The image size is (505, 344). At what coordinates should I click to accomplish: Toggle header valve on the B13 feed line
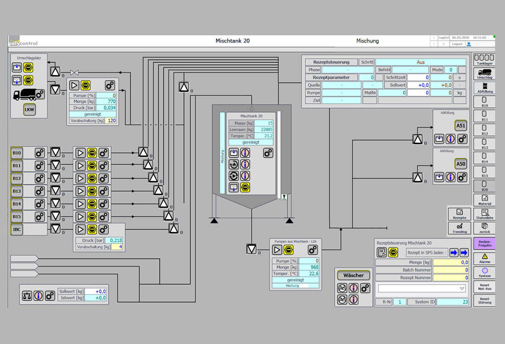[x=158, y=190]
